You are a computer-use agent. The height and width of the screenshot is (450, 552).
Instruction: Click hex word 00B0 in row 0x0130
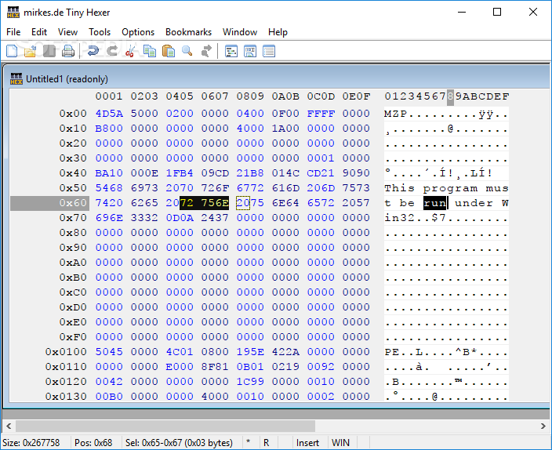click(109, 396)
